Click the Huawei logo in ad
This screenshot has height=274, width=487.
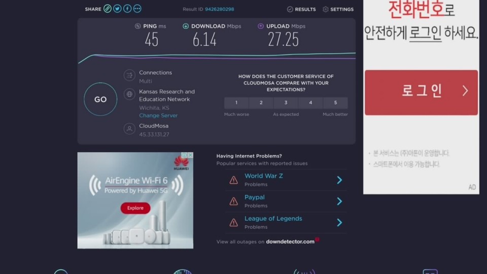pos(181,163)
